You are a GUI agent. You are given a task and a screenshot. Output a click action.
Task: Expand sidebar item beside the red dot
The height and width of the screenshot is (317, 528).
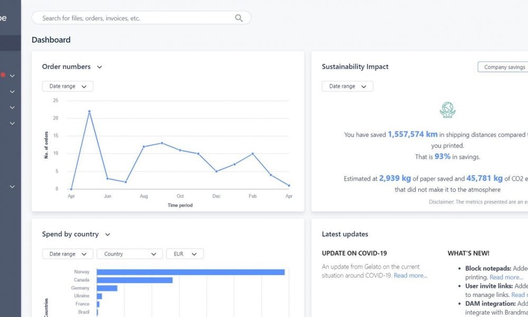point(12,76)
